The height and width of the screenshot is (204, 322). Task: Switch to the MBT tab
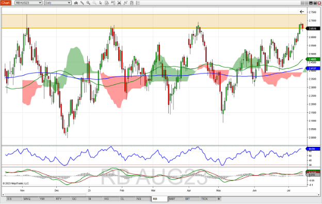coord(176,199)
